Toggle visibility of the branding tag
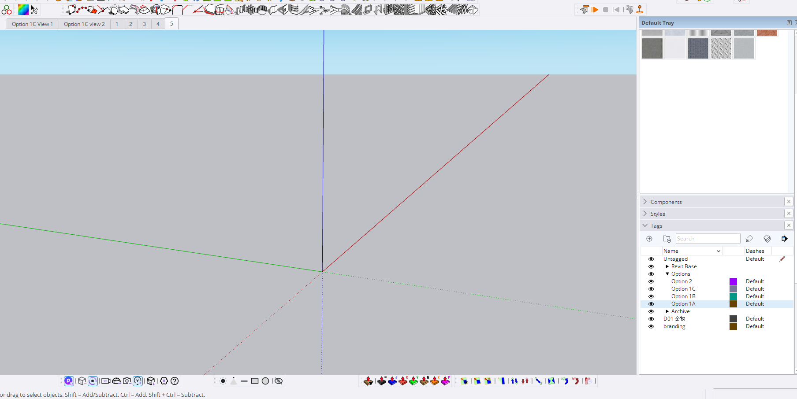This screenshot has width=797, height=399. [x=651, y=326]
